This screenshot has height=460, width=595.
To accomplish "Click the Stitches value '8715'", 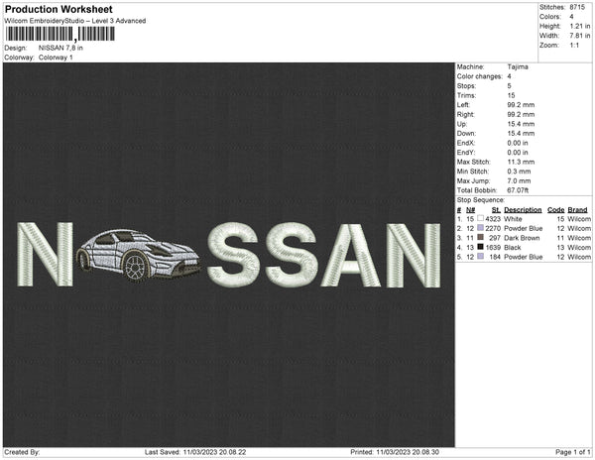I will point(577,7).
